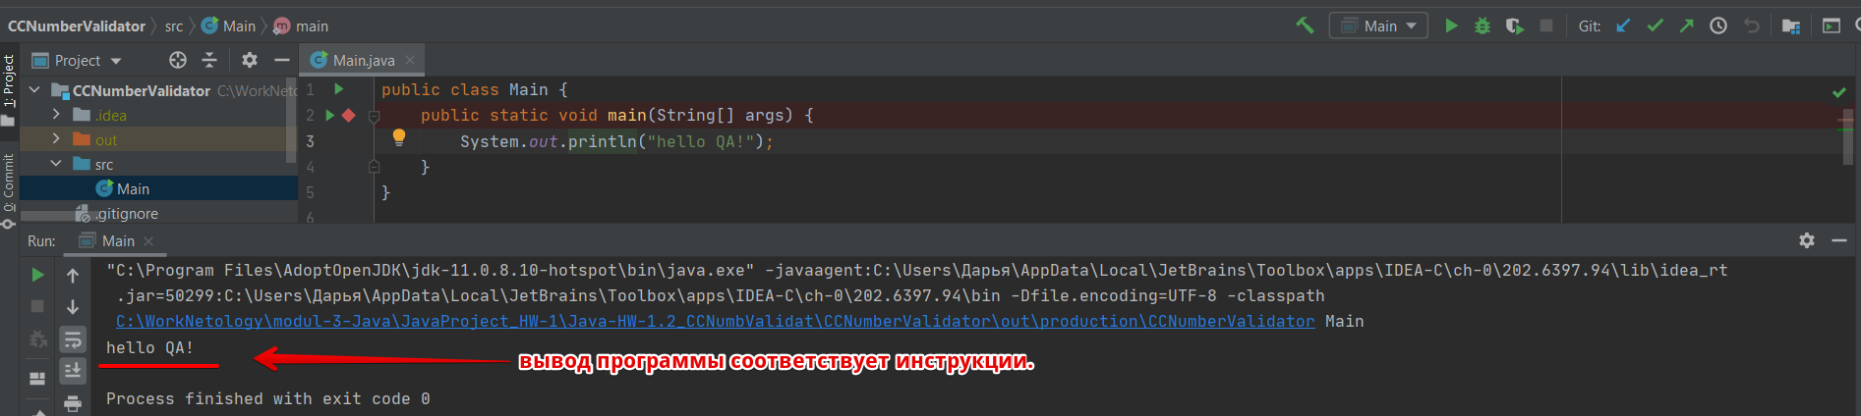Update project with the blue Git arrow
Viewport: 1861px width, 416px height.
point(1623,26)
